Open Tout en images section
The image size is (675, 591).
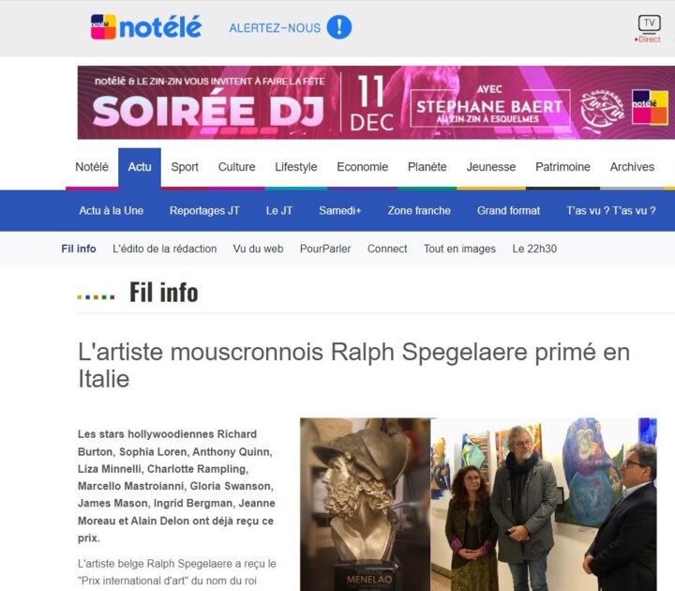(459, 249)
